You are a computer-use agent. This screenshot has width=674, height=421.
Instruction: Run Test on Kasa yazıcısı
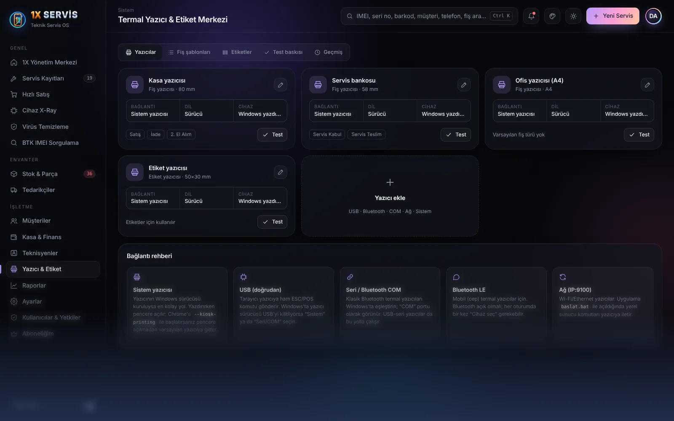pos(273,135)
